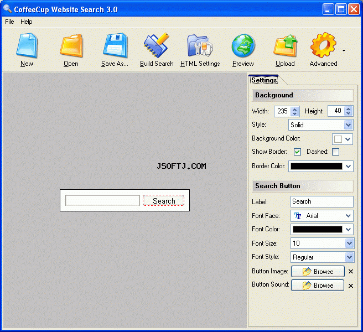Enable the Dashed border checkbox
This screenshot has width=363, height=332.
pos(335,152)
